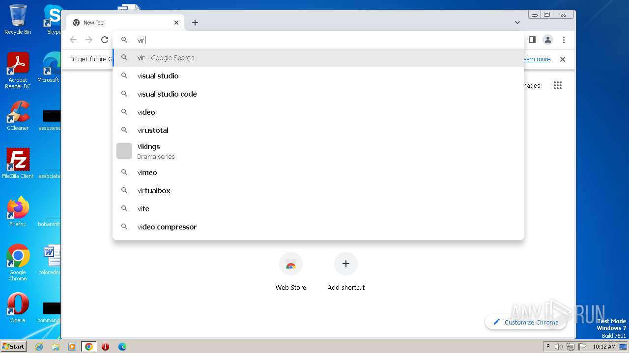This screenshot has height=353, width=629.
Task: Click the taskbar clock 10:12 AM
Action: click(604, 347)
